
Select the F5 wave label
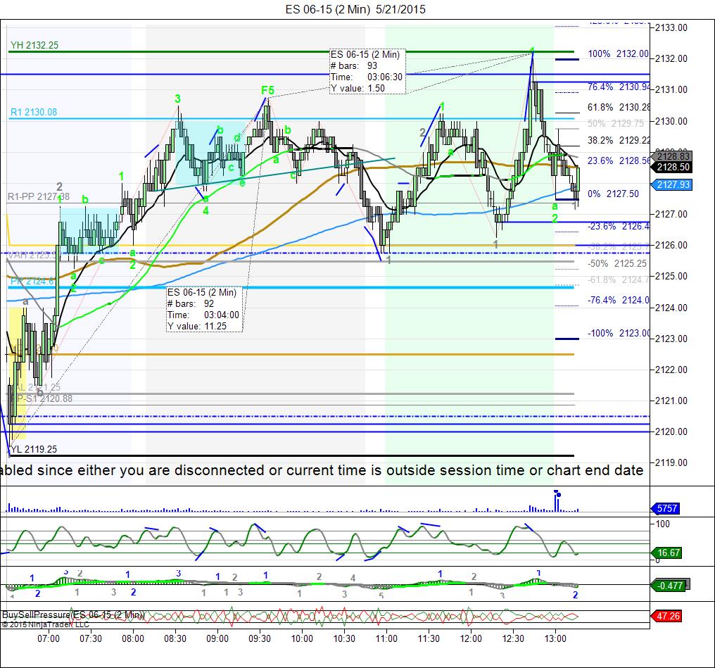click(x=267, y=90)
